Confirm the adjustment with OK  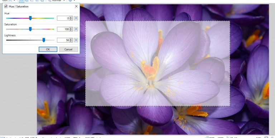pos(48,49)
